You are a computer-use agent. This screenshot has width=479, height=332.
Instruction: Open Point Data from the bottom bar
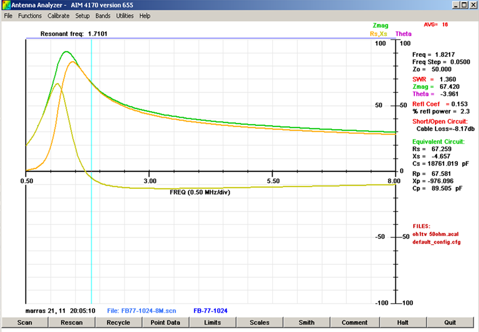166,322
